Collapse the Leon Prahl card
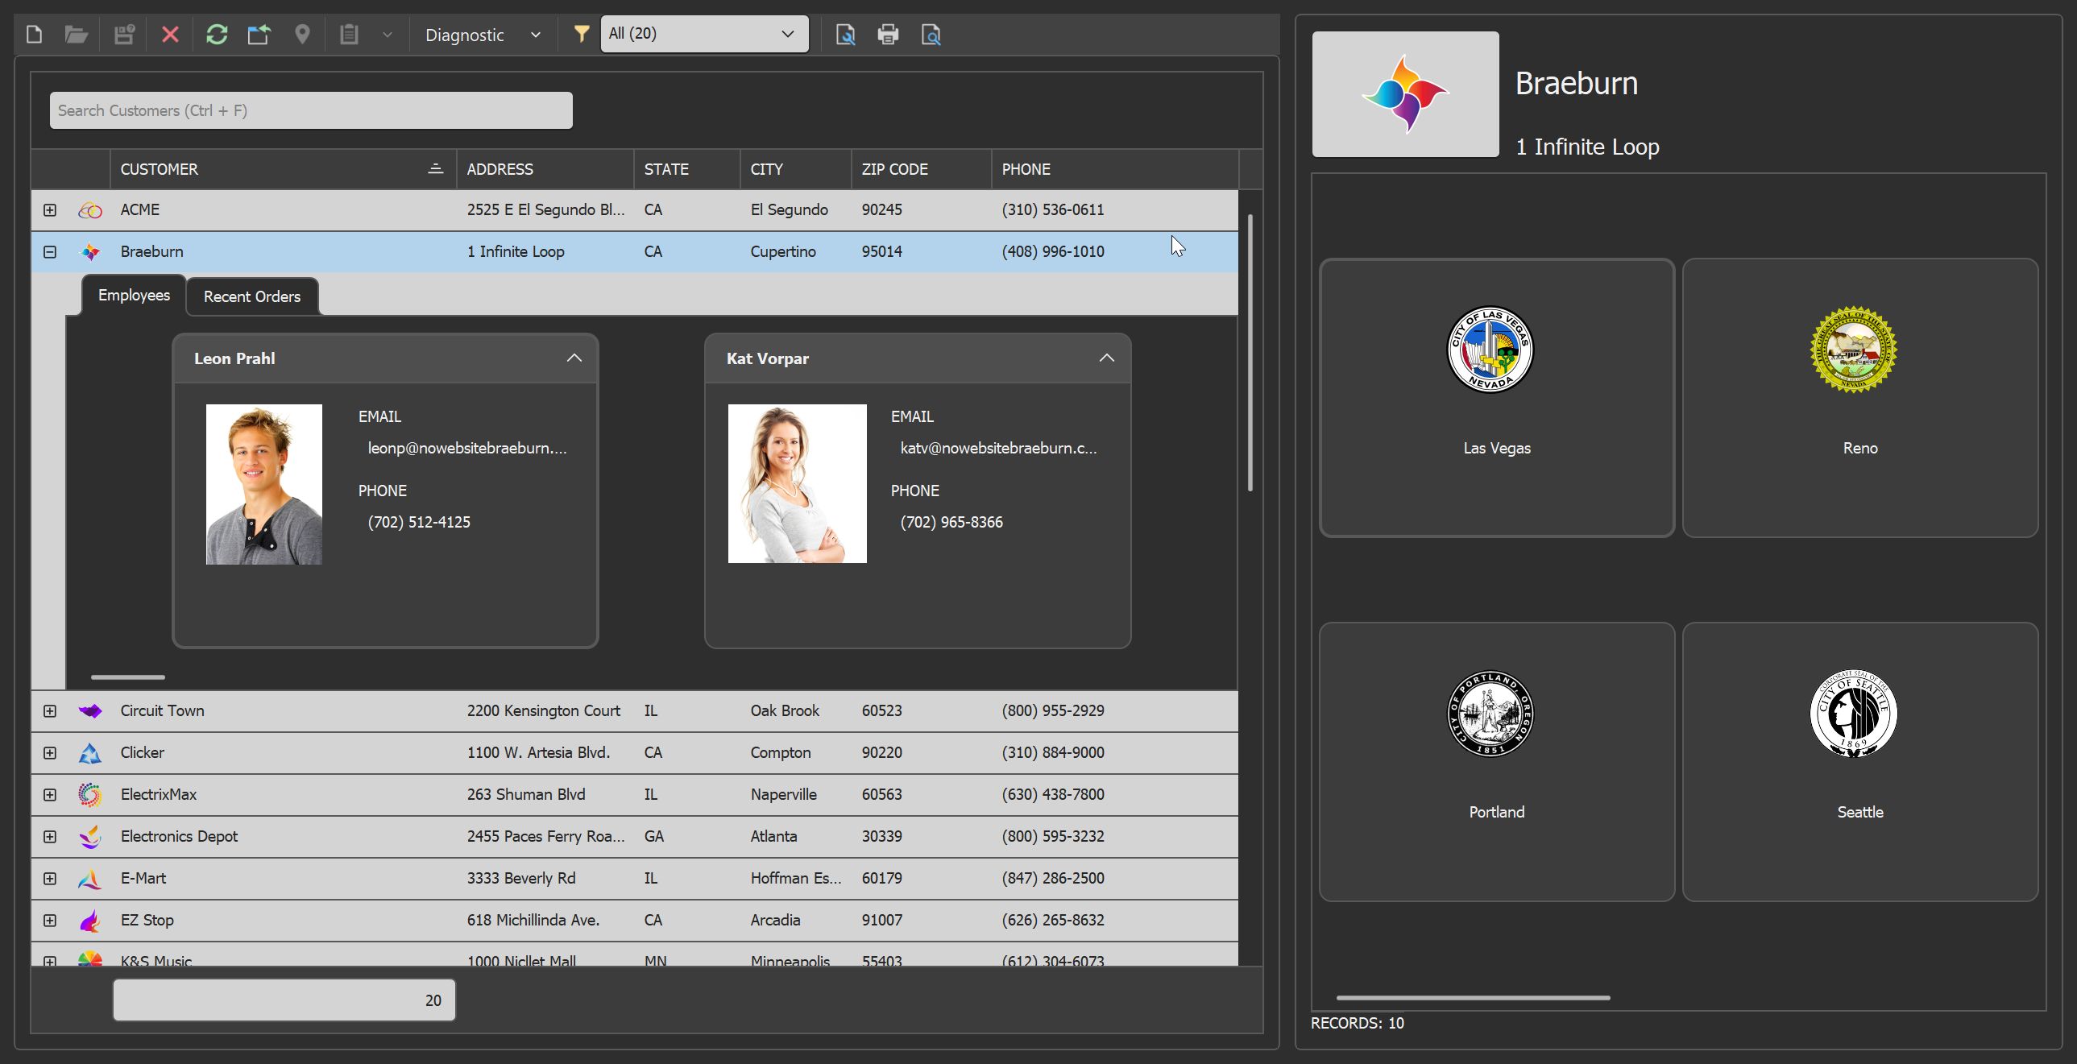This screenshot has width=2077, height=1064. click(574, 358)
